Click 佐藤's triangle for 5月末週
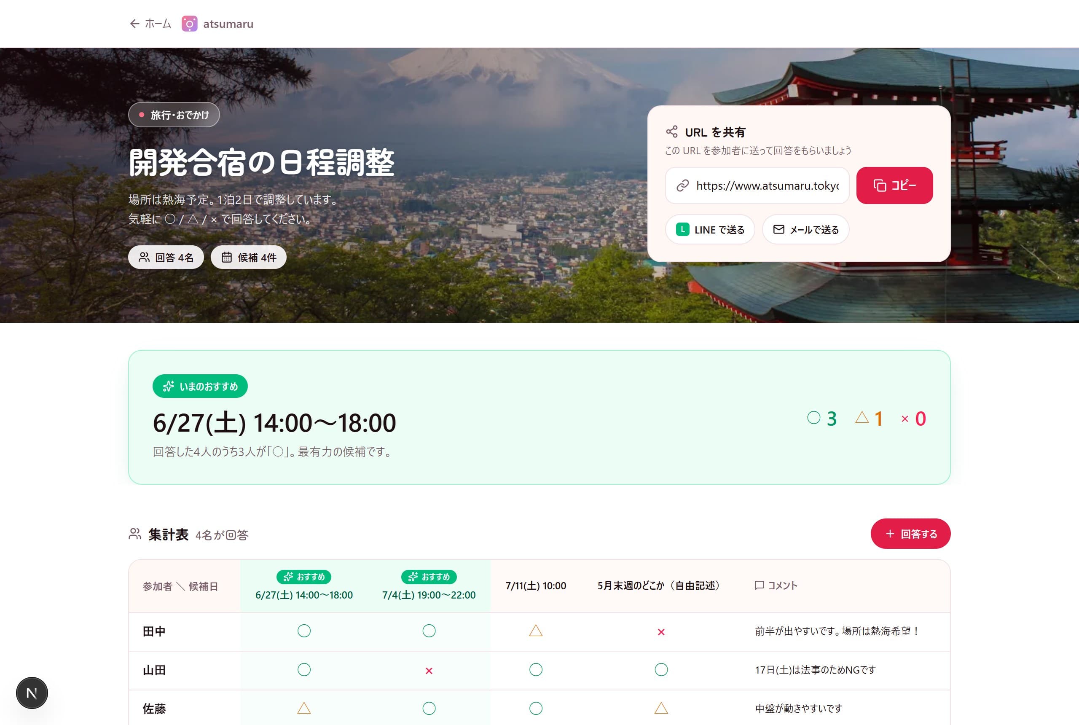The width and height of the screenshot is (1079, 725). (x=661, y=709)
